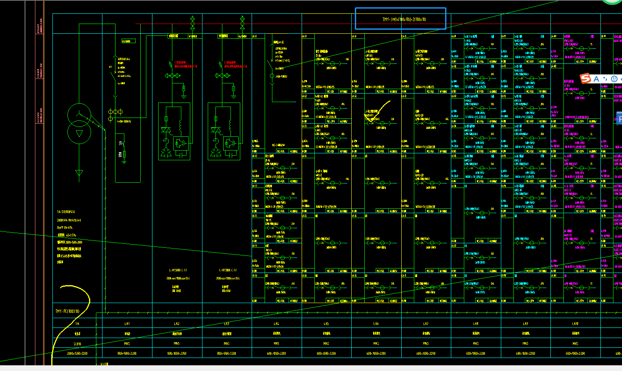Select the TMY-3#5x(100x10)+2(100x10) busbar label

tap(404, 19)
